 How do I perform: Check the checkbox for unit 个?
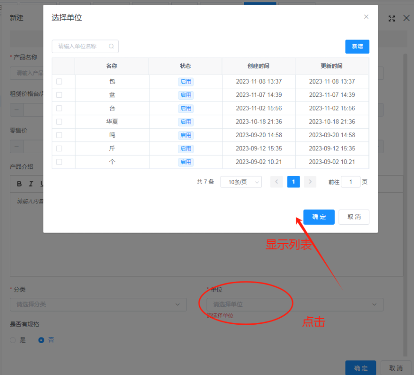click(60, 162)
